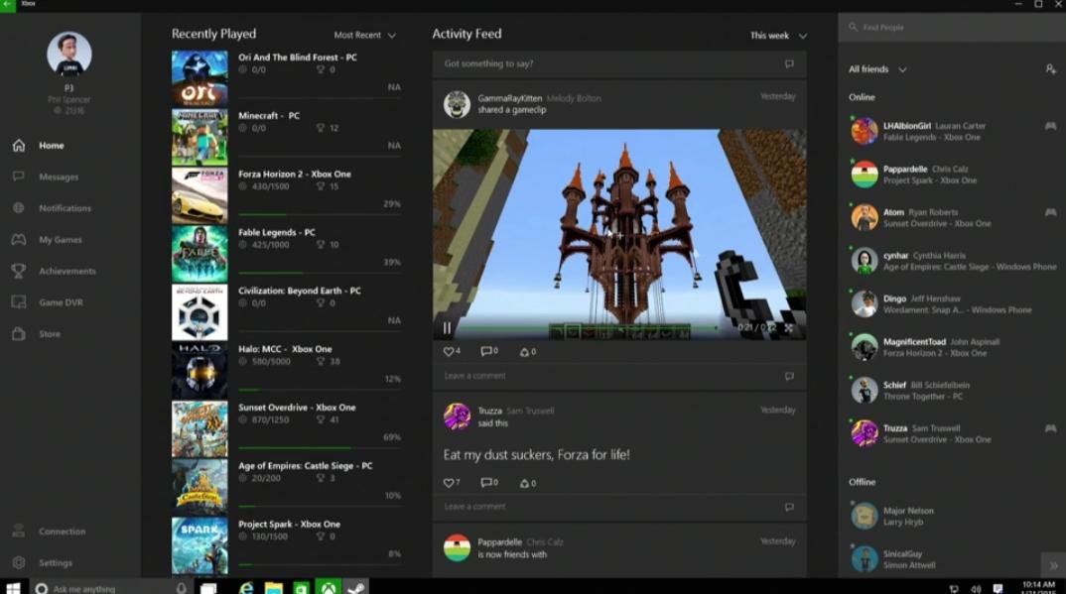The height and width of the screenshot is (594, 1066).
Task: Pause the Minecraft gameclip video
Action: pos(447,327)
